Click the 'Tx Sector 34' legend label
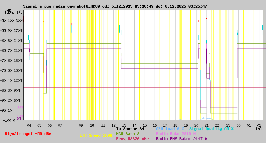Image resolution: width=266 pixels, height=143 pixels. [130, 129]
